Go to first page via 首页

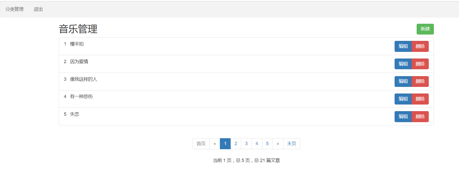pyautogui.click(x=201, y=144)
